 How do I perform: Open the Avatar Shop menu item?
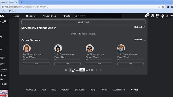click(x=49, y=16)
